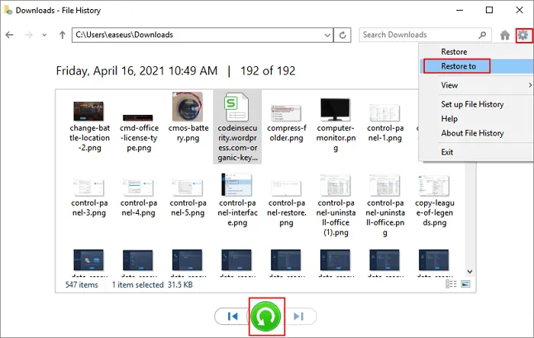The height and width of the screenshot is (338, 534).
Task: Open the gear options menu
Action: (x=523, y=35)
